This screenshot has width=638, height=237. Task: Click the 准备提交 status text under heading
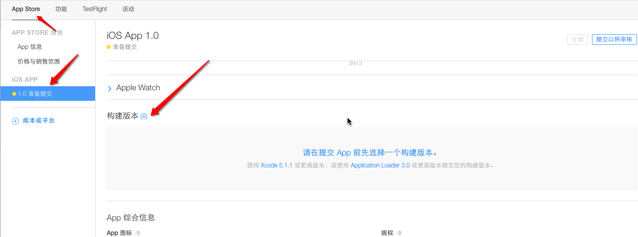(x=125, y=47)
